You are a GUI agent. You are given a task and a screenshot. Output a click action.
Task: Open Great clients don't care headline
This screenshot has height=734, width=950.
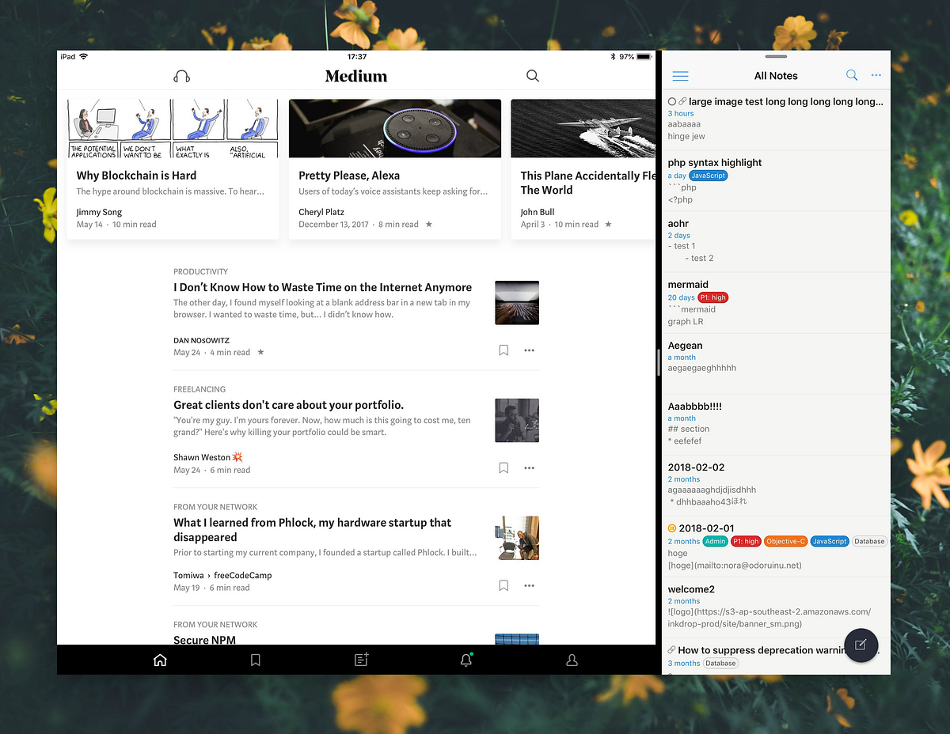pyautogui.click(x=289, y=405)
